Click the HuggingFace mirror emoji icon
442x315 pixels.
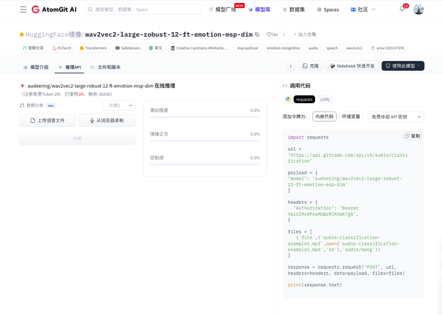tap(22, 34)
